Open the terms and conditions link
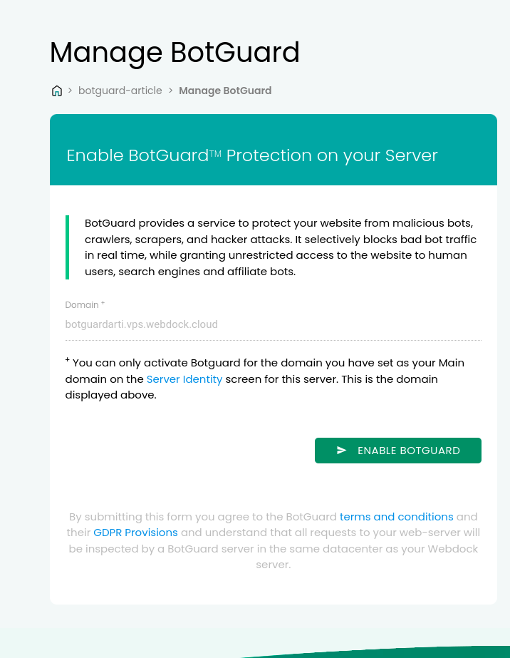Screen dimensions: 510x658 pos(396,517)
